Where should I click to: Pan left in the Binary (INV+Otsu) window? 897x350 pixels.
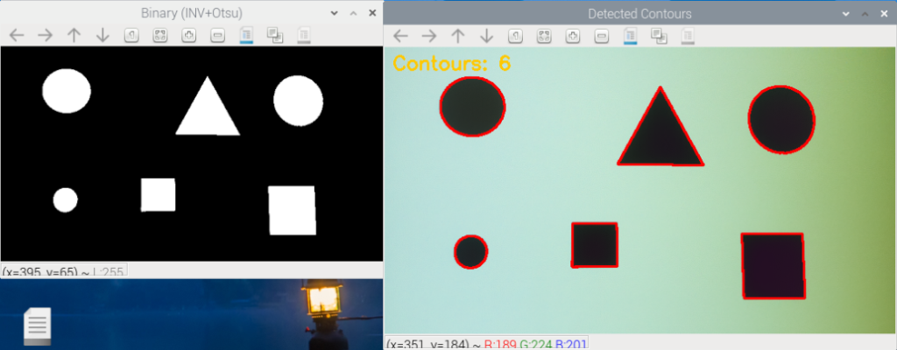point(17,35)
